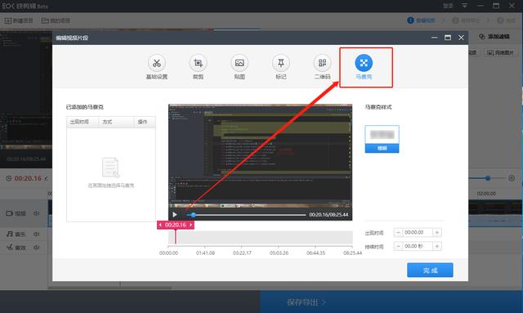Select the 裁剪 crop tool icon
The image size is (523, 313).
pos(198,63)
